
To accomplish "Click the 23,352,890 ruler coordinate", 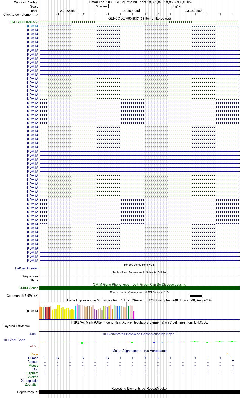I will coord(194,11).
